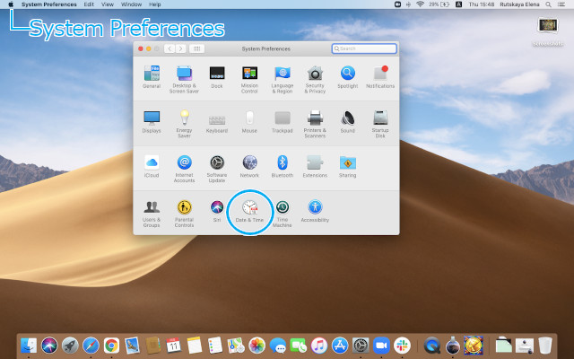Open Language & Region preferences

point(283,79)
